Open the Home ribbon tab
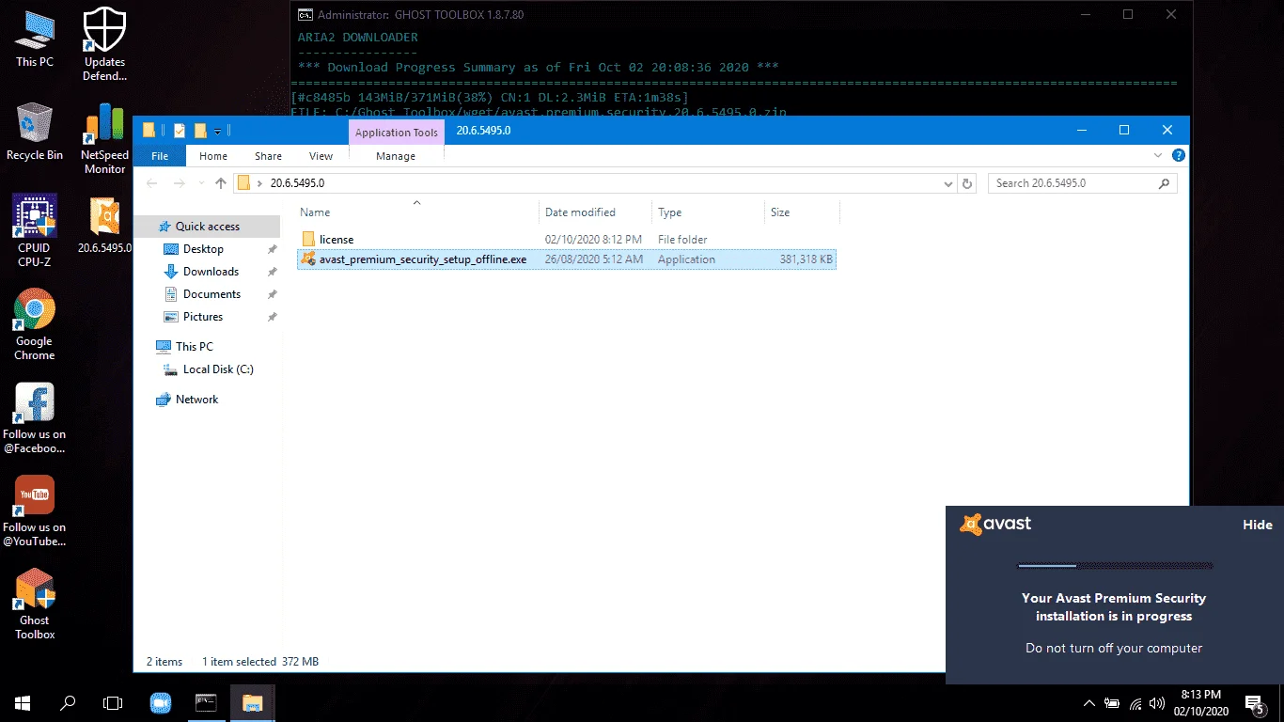 [x=213, y=156]
